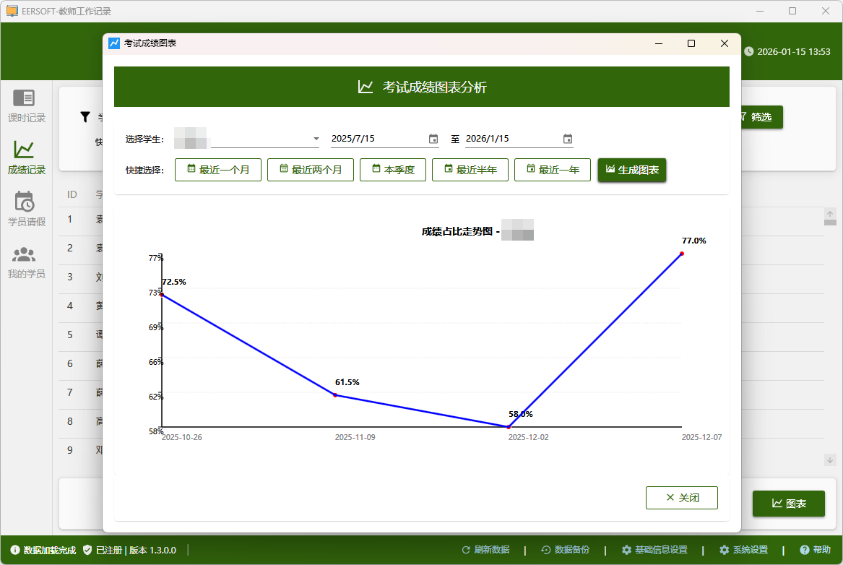Select 最近两个月 quick range
The width and height of the screenshot is (843, 565).
[x=311, y=170]
